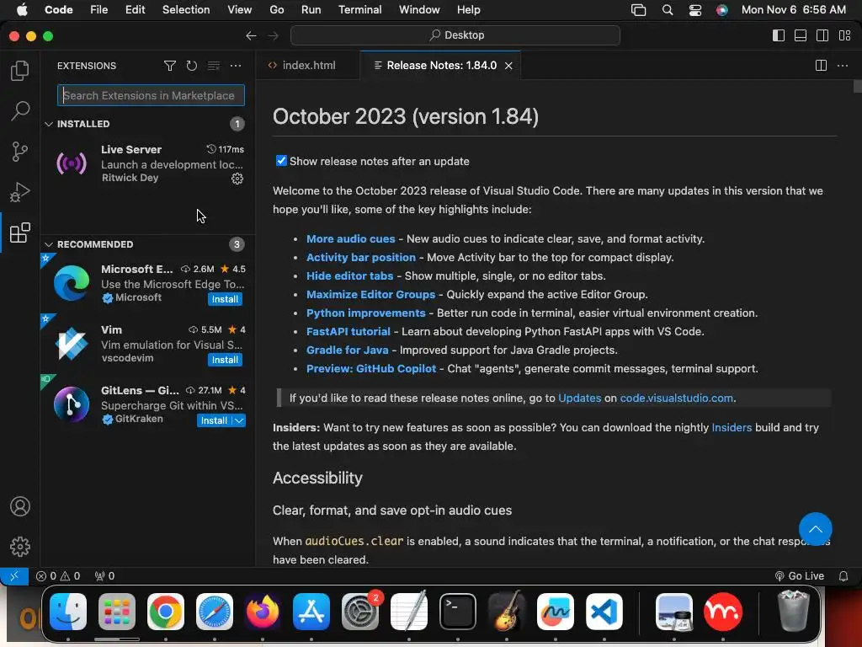Image resolution: width=862 pixels, height=647 pixels.
Task: Open the Accounts icon in activity bar
Action: pyautogui.click(x=20, y=506)
